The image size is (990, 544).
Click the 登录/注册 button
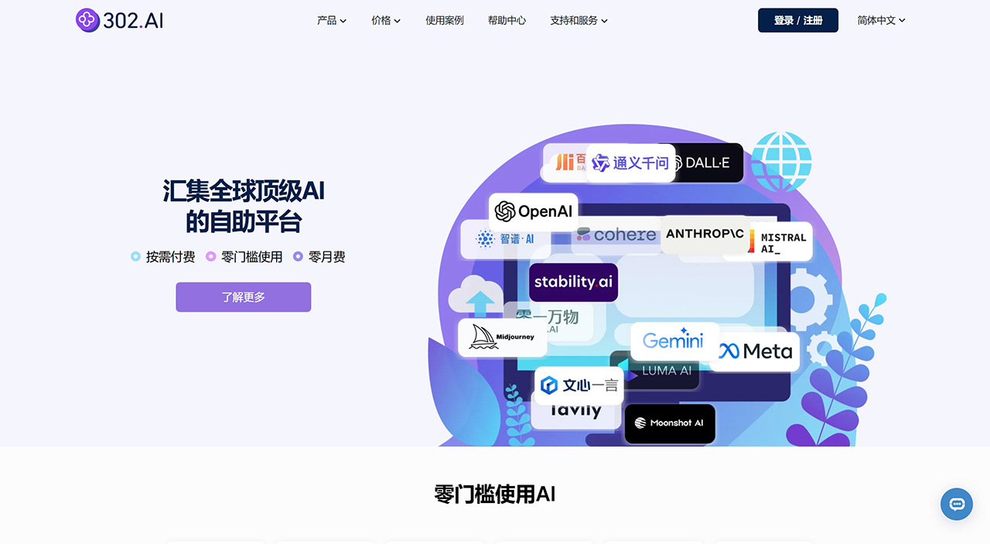coord(797,20)
